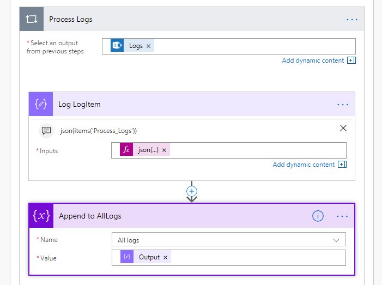
Task: Remove the Output token from Value
Action: click(x=165, y=257)
